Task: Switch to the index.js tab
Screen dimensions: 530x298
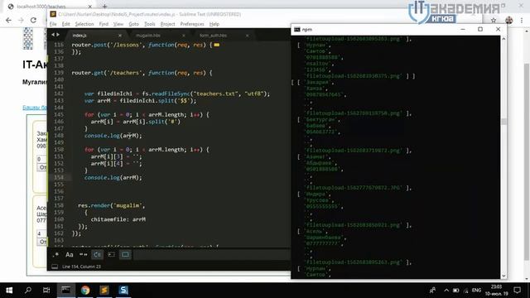Action: tap(79, 35)
